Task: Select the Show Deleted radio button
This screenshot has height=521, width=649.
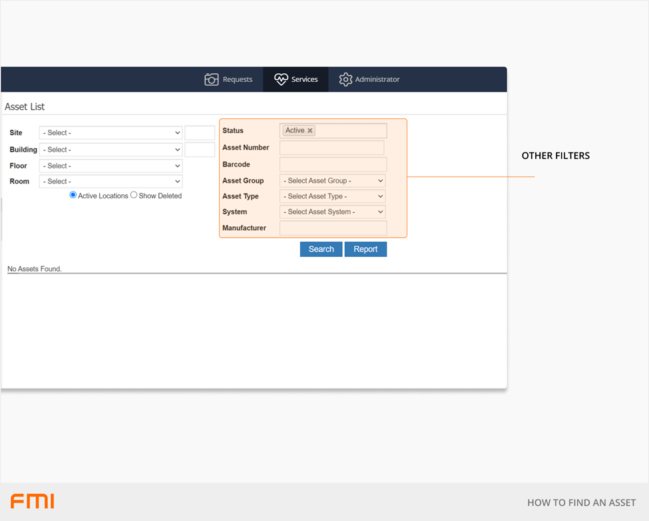Action: (x=134, y=195)
